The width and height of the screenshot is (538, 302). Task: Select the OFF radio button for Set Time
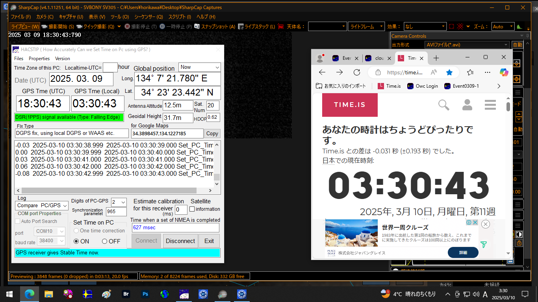pyautogui.click(x=105, y=241)
